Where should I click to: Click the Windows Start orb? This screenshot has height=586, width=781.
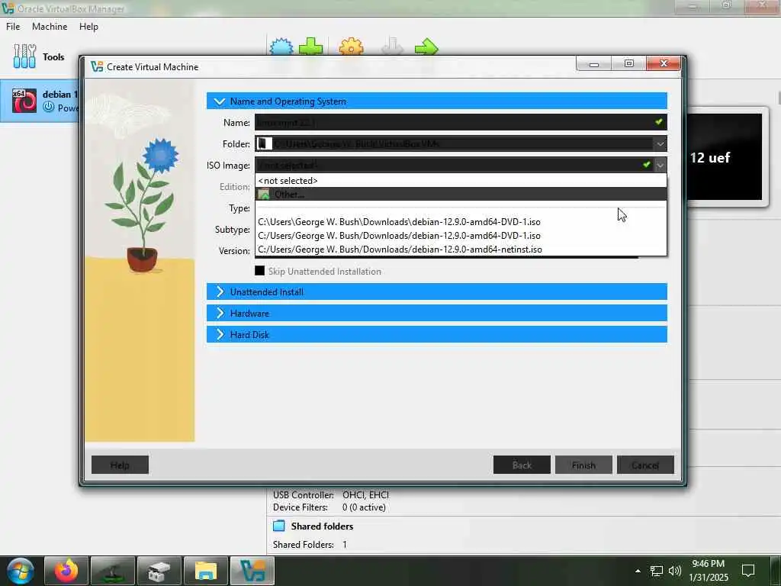(21, 571)
